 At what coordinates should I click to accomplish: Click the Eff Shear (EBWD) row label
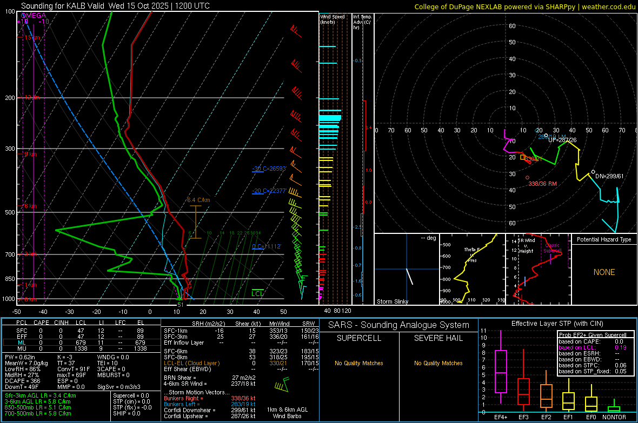point(188,369)
